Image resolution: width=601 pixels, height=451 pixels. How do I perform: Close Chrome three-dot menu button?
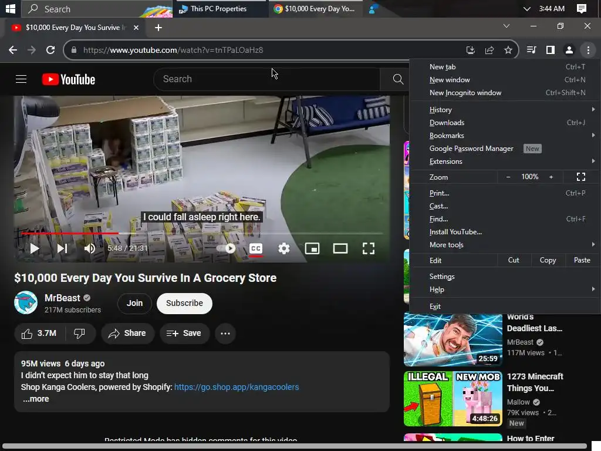click(588, 50)
